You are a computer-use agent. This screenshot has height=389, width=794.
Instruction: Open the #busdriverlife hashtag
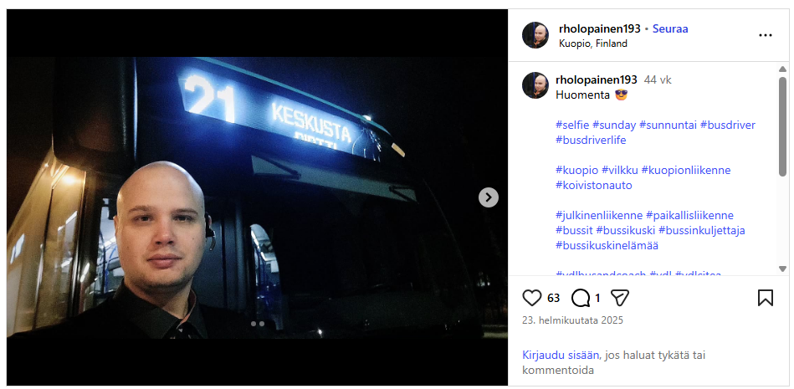tap(591, 141)
